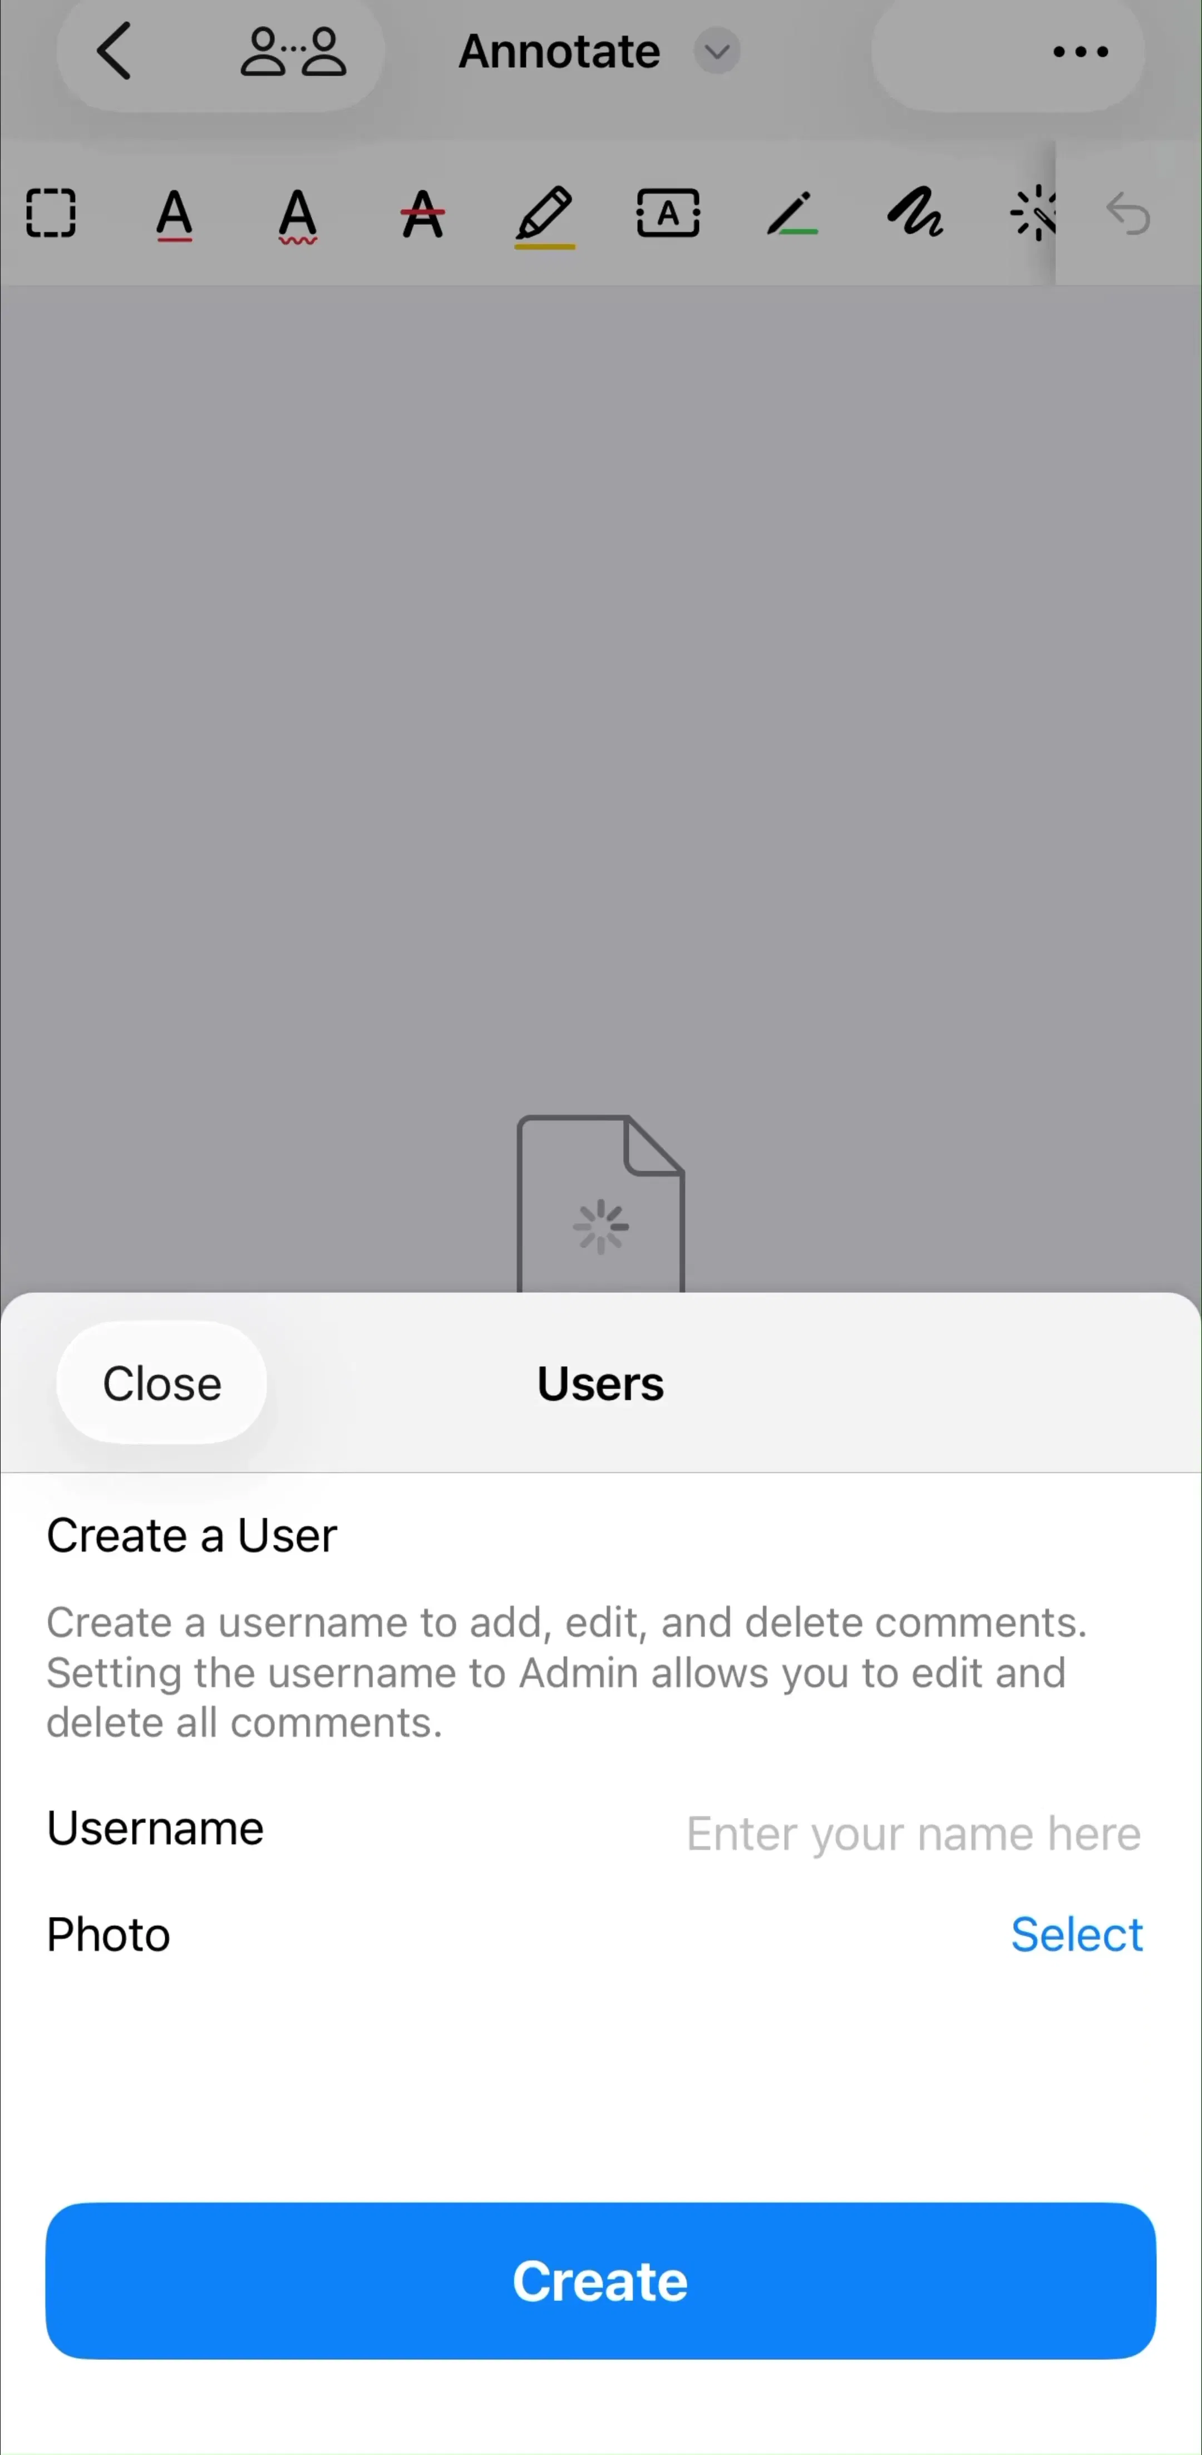The image size is (1202, 2455).
Task: Tap the Annotate toolbar title
Action: [559, 52]
